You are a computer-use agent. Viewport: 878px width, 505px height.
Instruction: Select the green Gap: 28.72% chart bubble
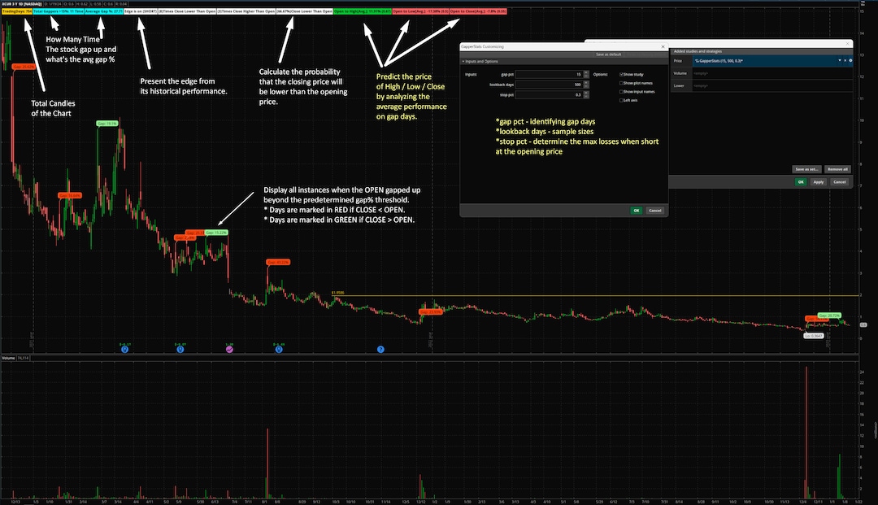(x=829, y=315)
